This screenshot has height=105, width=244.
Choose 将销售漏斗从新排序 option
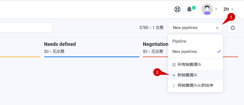click(195, 85)
